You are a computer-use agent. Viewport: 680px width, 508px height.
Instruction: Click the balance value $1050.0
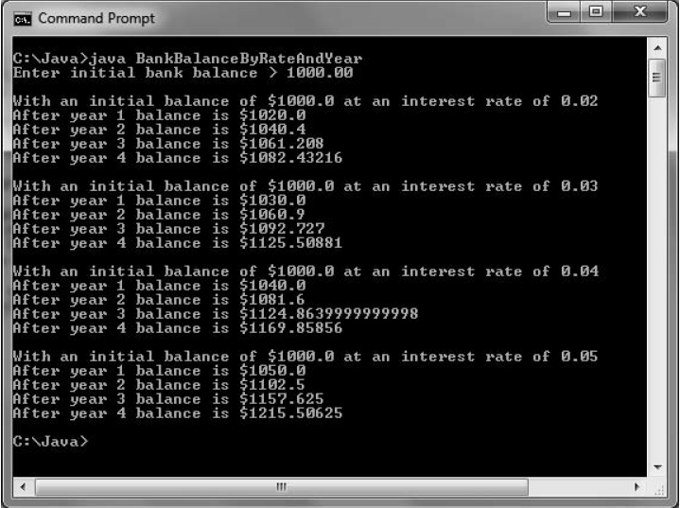[272, 371]
